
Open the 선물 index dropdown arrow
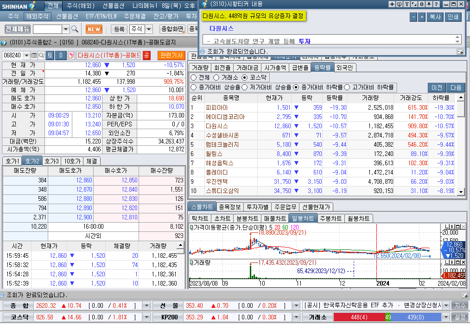pos(296,306)
